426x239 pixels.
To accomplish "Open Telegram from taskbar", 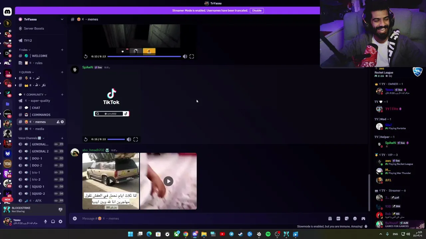I will click(x=231, y=234).
